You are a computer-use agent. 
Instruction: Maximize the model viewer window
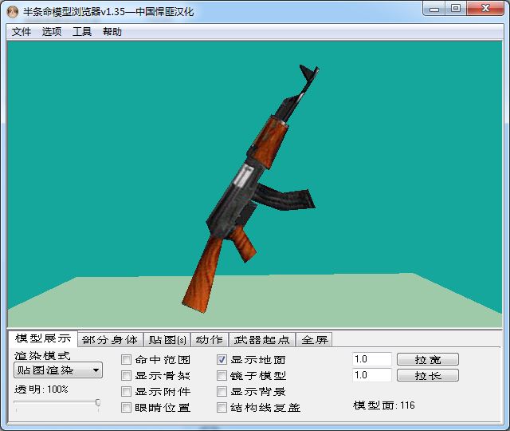[x=456, y=9]
